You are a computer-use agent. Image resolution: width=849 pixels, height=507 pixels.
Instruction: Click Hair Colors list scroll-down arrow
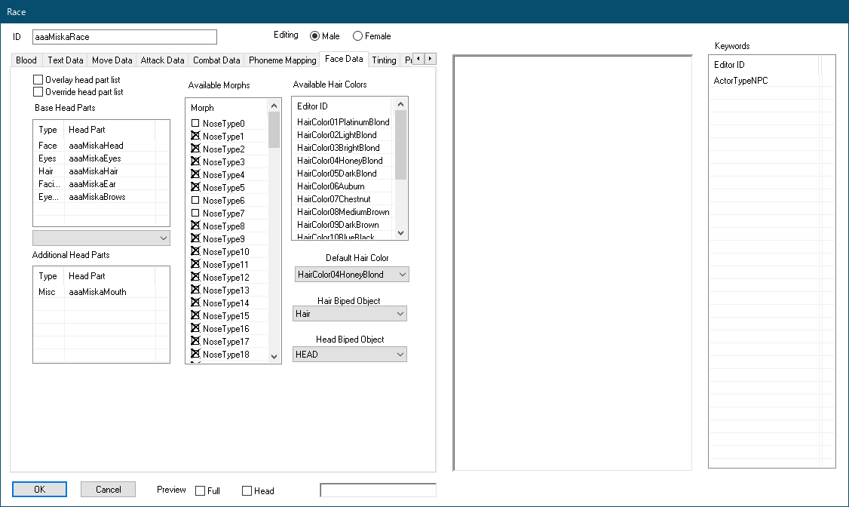coord(400,233)
